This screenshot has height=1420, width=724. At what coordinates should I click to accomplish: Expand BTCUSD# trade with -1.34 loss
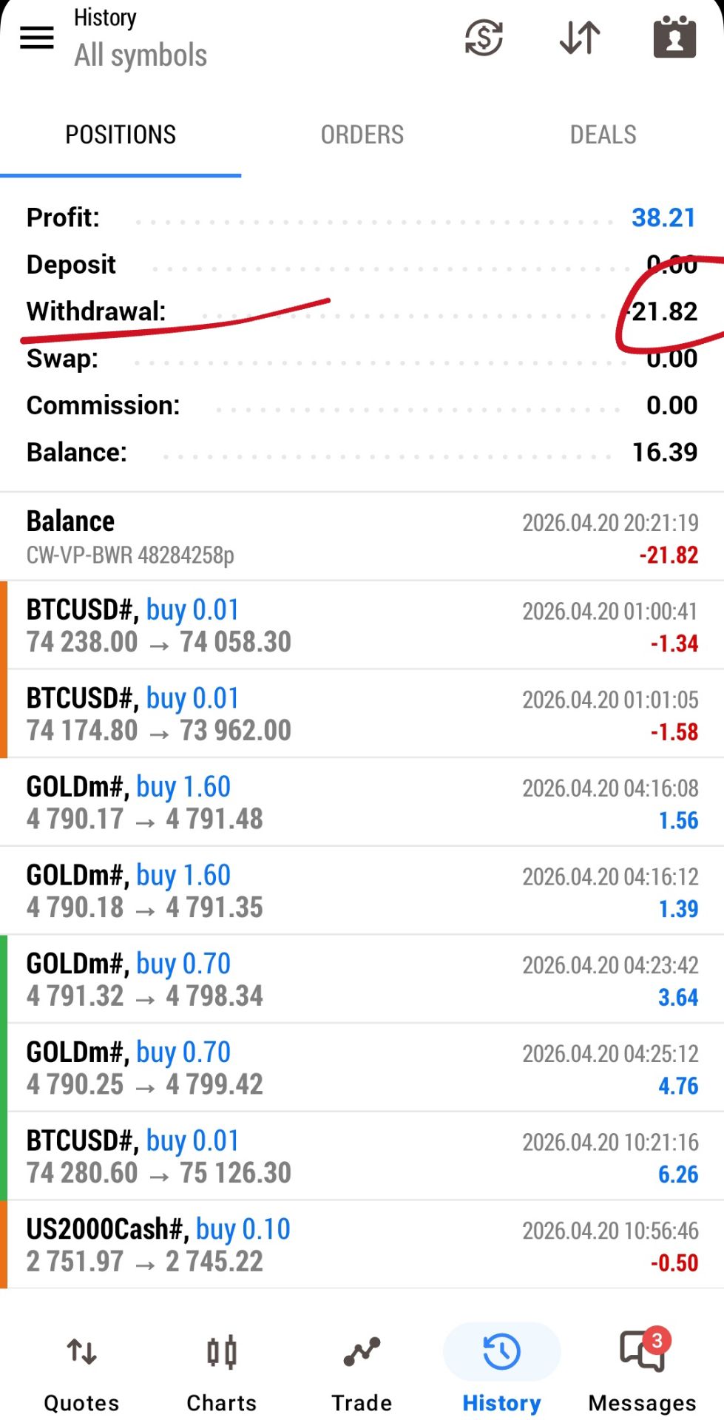coord(362,626)
